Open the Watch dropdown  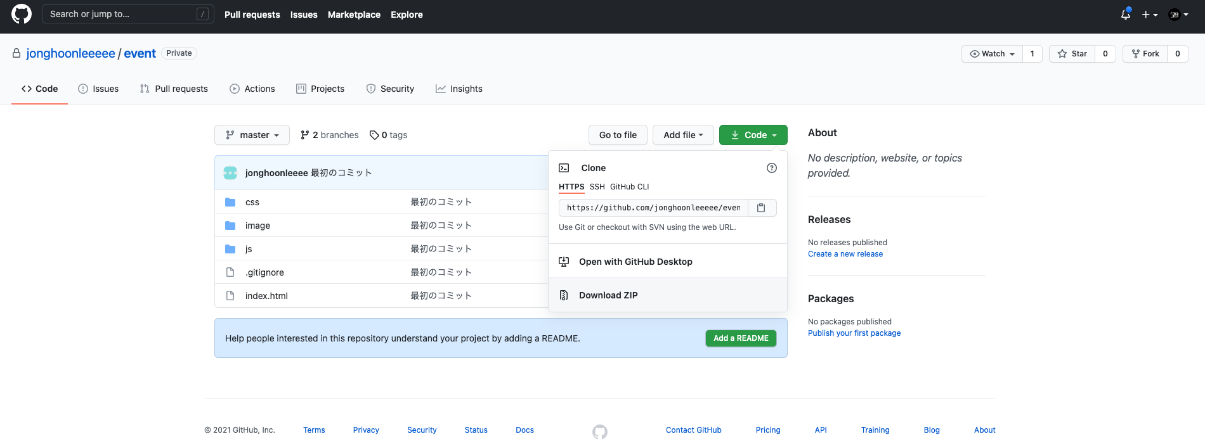tap(993, 54)
